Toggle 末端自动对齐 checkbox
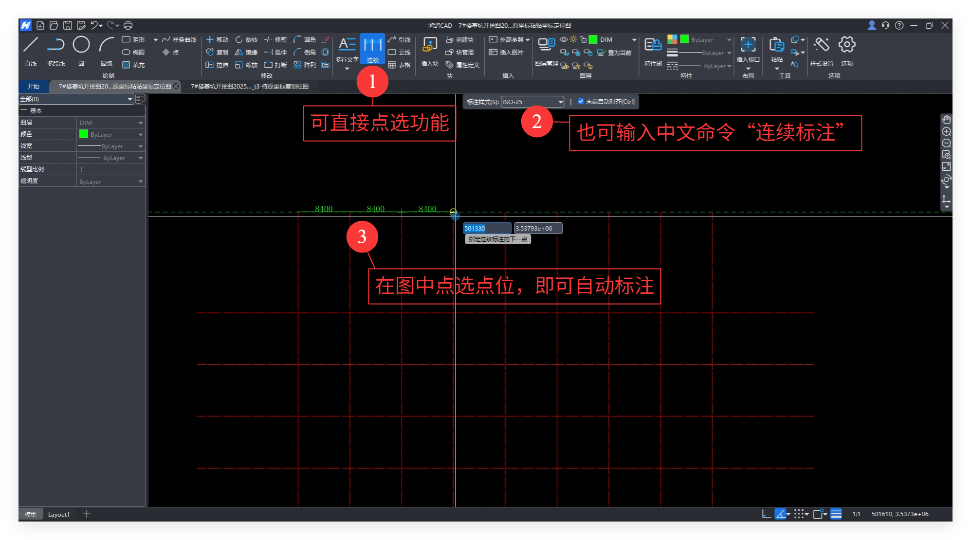This screenshot has height=540, width=971. [x=581, y=101]
